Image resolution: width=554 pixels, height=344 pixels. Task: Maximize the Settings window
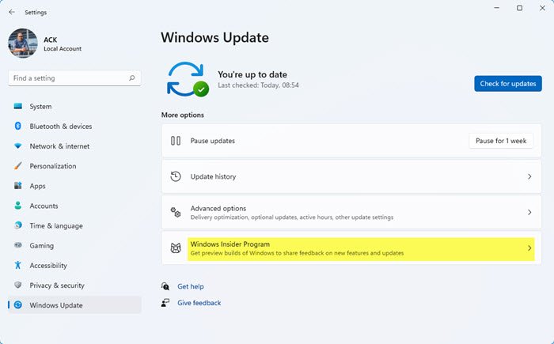coord(519,8)
